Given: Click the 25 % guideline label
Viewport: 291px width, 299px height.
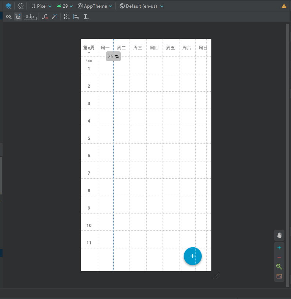Looking at the screenshot, I should click(x=113, y=56).
